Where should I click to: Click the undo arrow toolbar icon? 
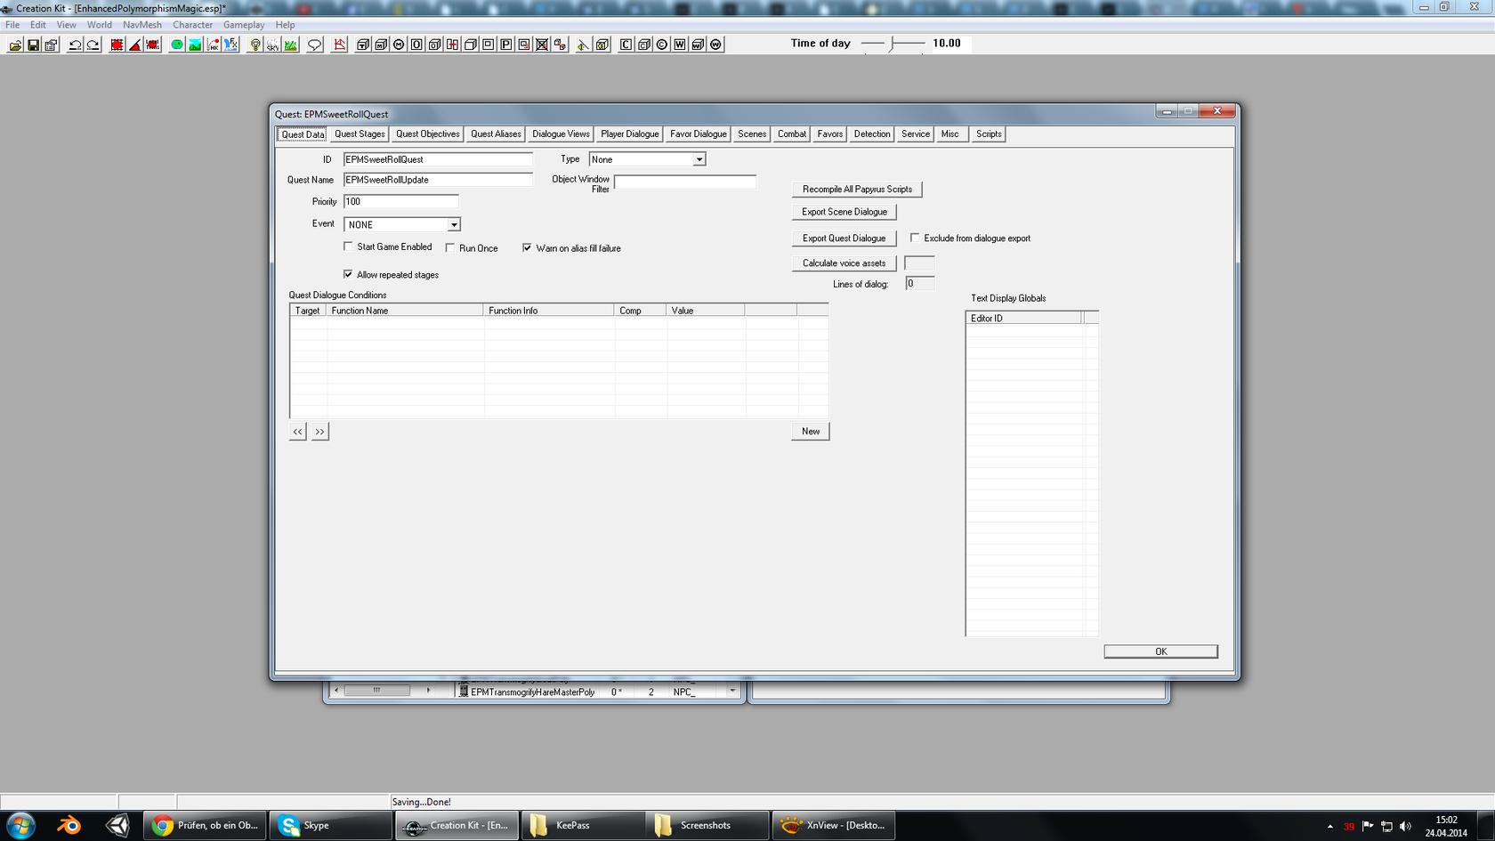click(75, 44)
